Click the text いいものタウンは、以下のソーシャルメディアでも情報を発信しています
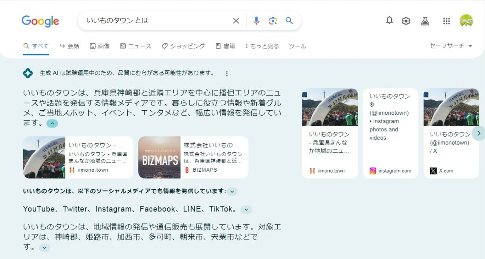The image size is (485, 259). [x=124, y=191]
